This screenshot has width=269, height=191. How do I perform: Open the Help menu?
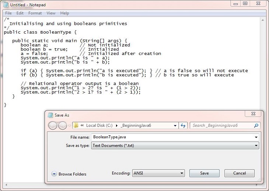[x=65, y=13]
